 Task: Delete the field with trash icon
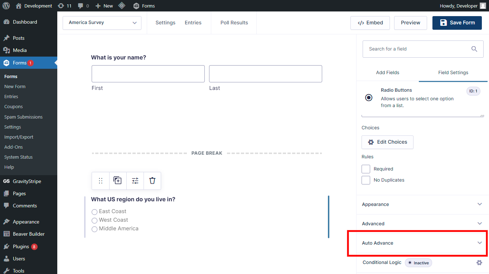pos(152,181)
